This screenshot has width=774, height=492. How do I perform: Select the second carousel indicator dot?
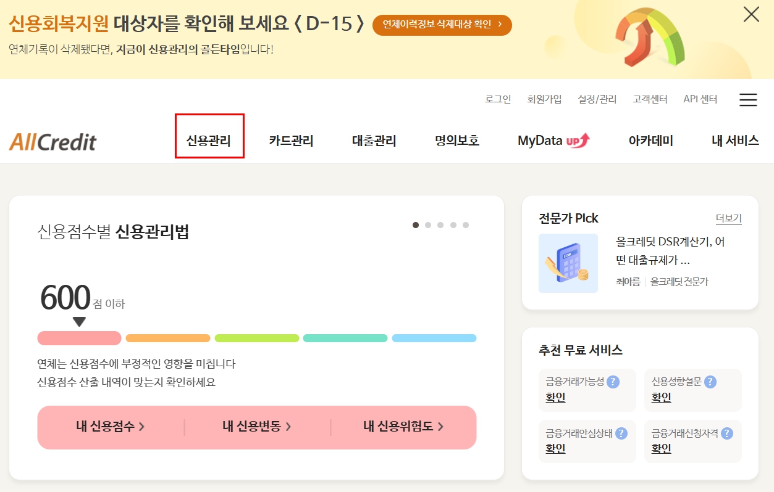428,225
